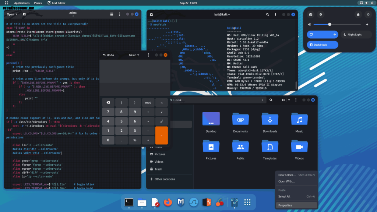Screen dimensions: 377x212
Task: Launch CherryTree from the dock
Action: pyautogui.click(x=219, y=202)
